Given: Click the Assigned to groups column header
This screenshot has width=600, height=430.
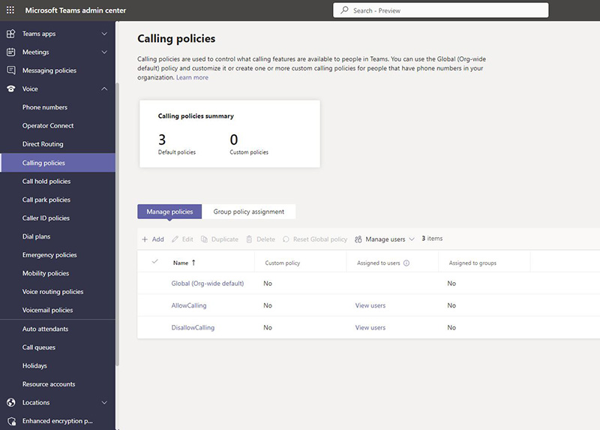Looking at the screenshot, I should [472, 263].
